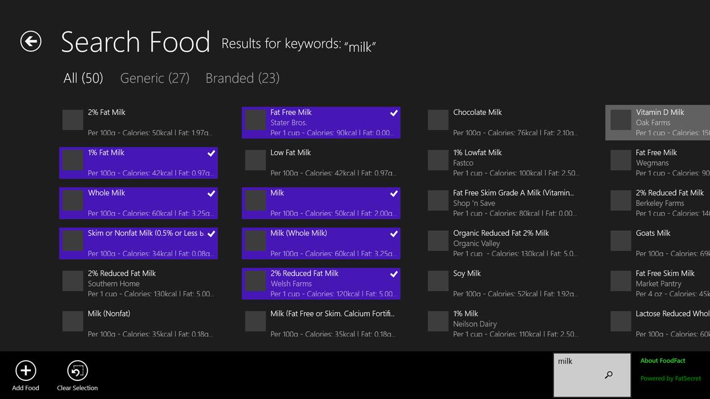Open the Powered by FatSecret link
The height and width of the screenshot is (399, 710).
[671, 378]
